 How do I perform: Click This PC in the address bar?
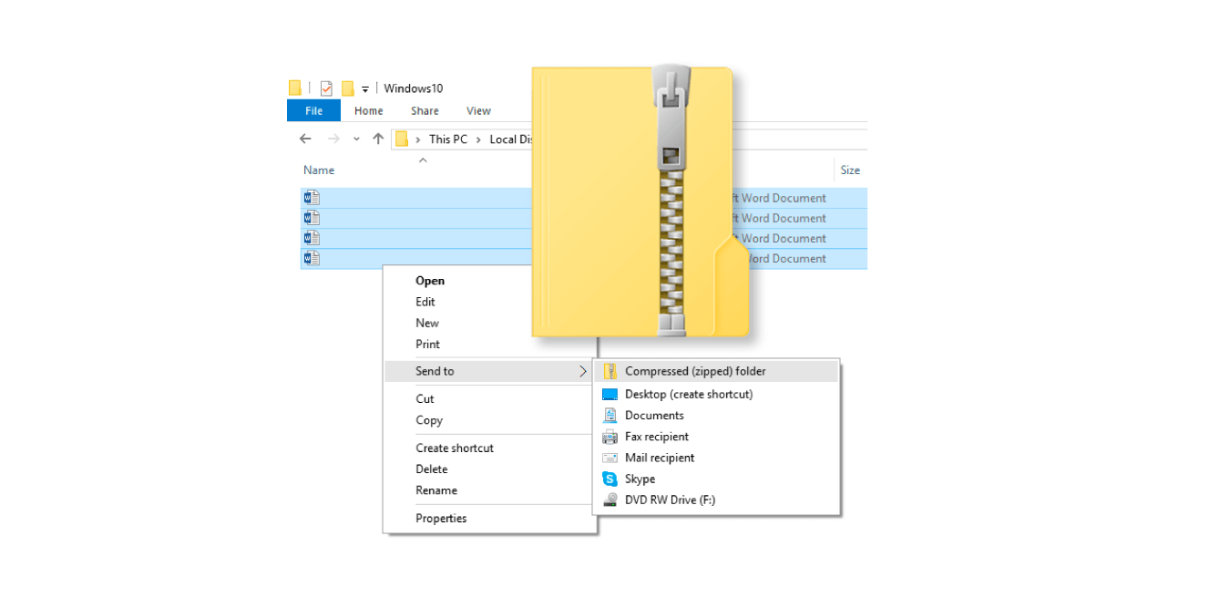(447, 139)
